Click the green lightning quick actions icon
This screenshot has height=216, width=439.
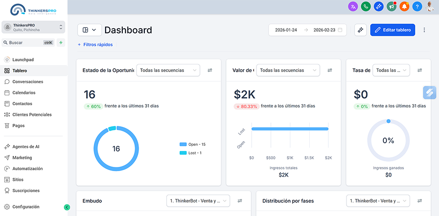61,43
